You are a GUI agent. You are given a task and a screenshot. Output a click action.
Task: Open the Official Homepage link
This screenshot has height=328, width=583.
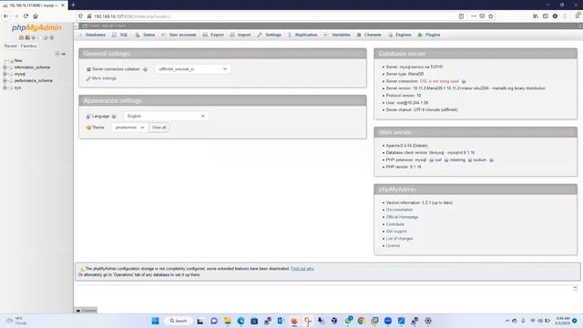coord(402,217)
